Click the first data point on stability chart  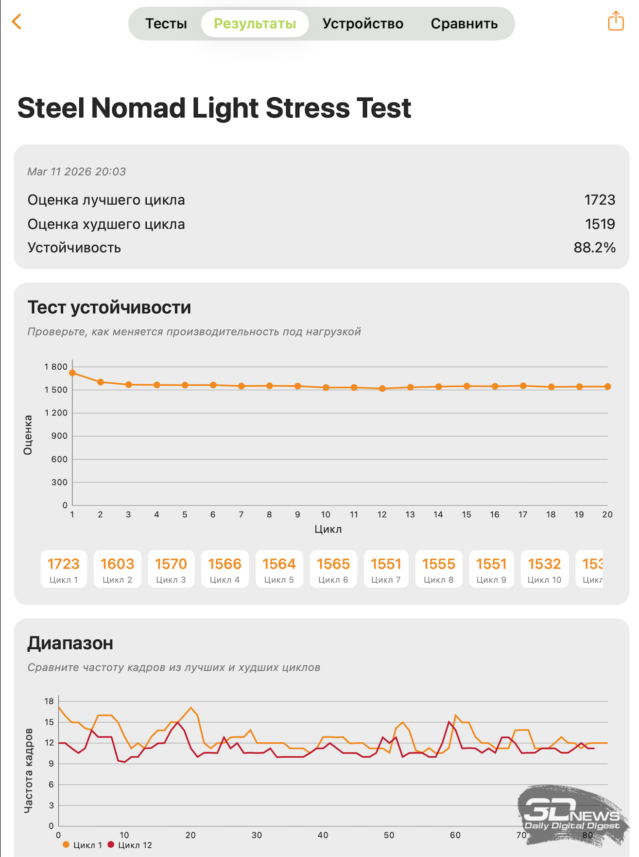[72, 373]
